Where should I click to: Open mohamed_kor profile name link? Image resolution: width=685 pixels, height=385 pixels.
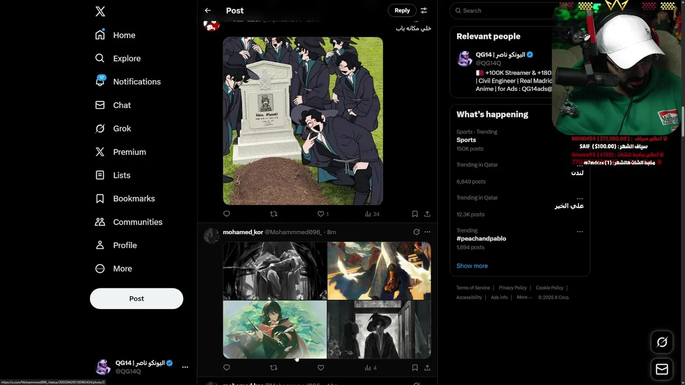243,232
